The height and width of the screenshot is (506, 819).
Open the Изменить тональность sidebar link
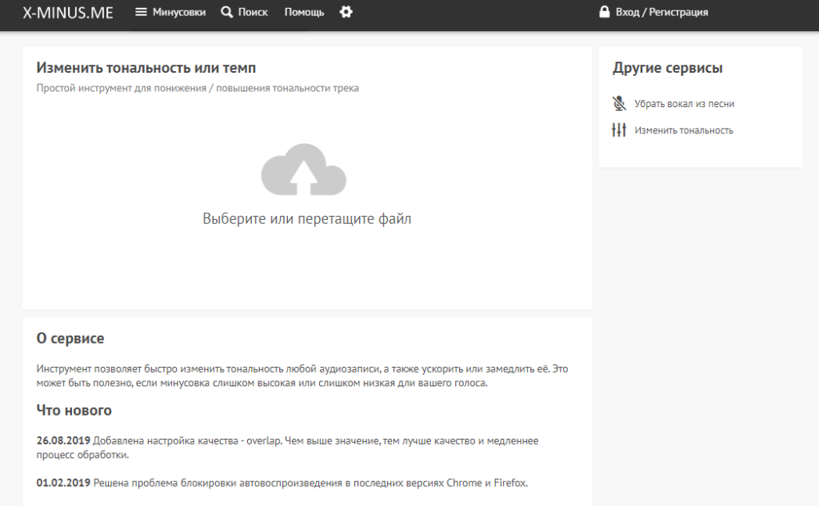pyautogui.click(x=683, y=130)
